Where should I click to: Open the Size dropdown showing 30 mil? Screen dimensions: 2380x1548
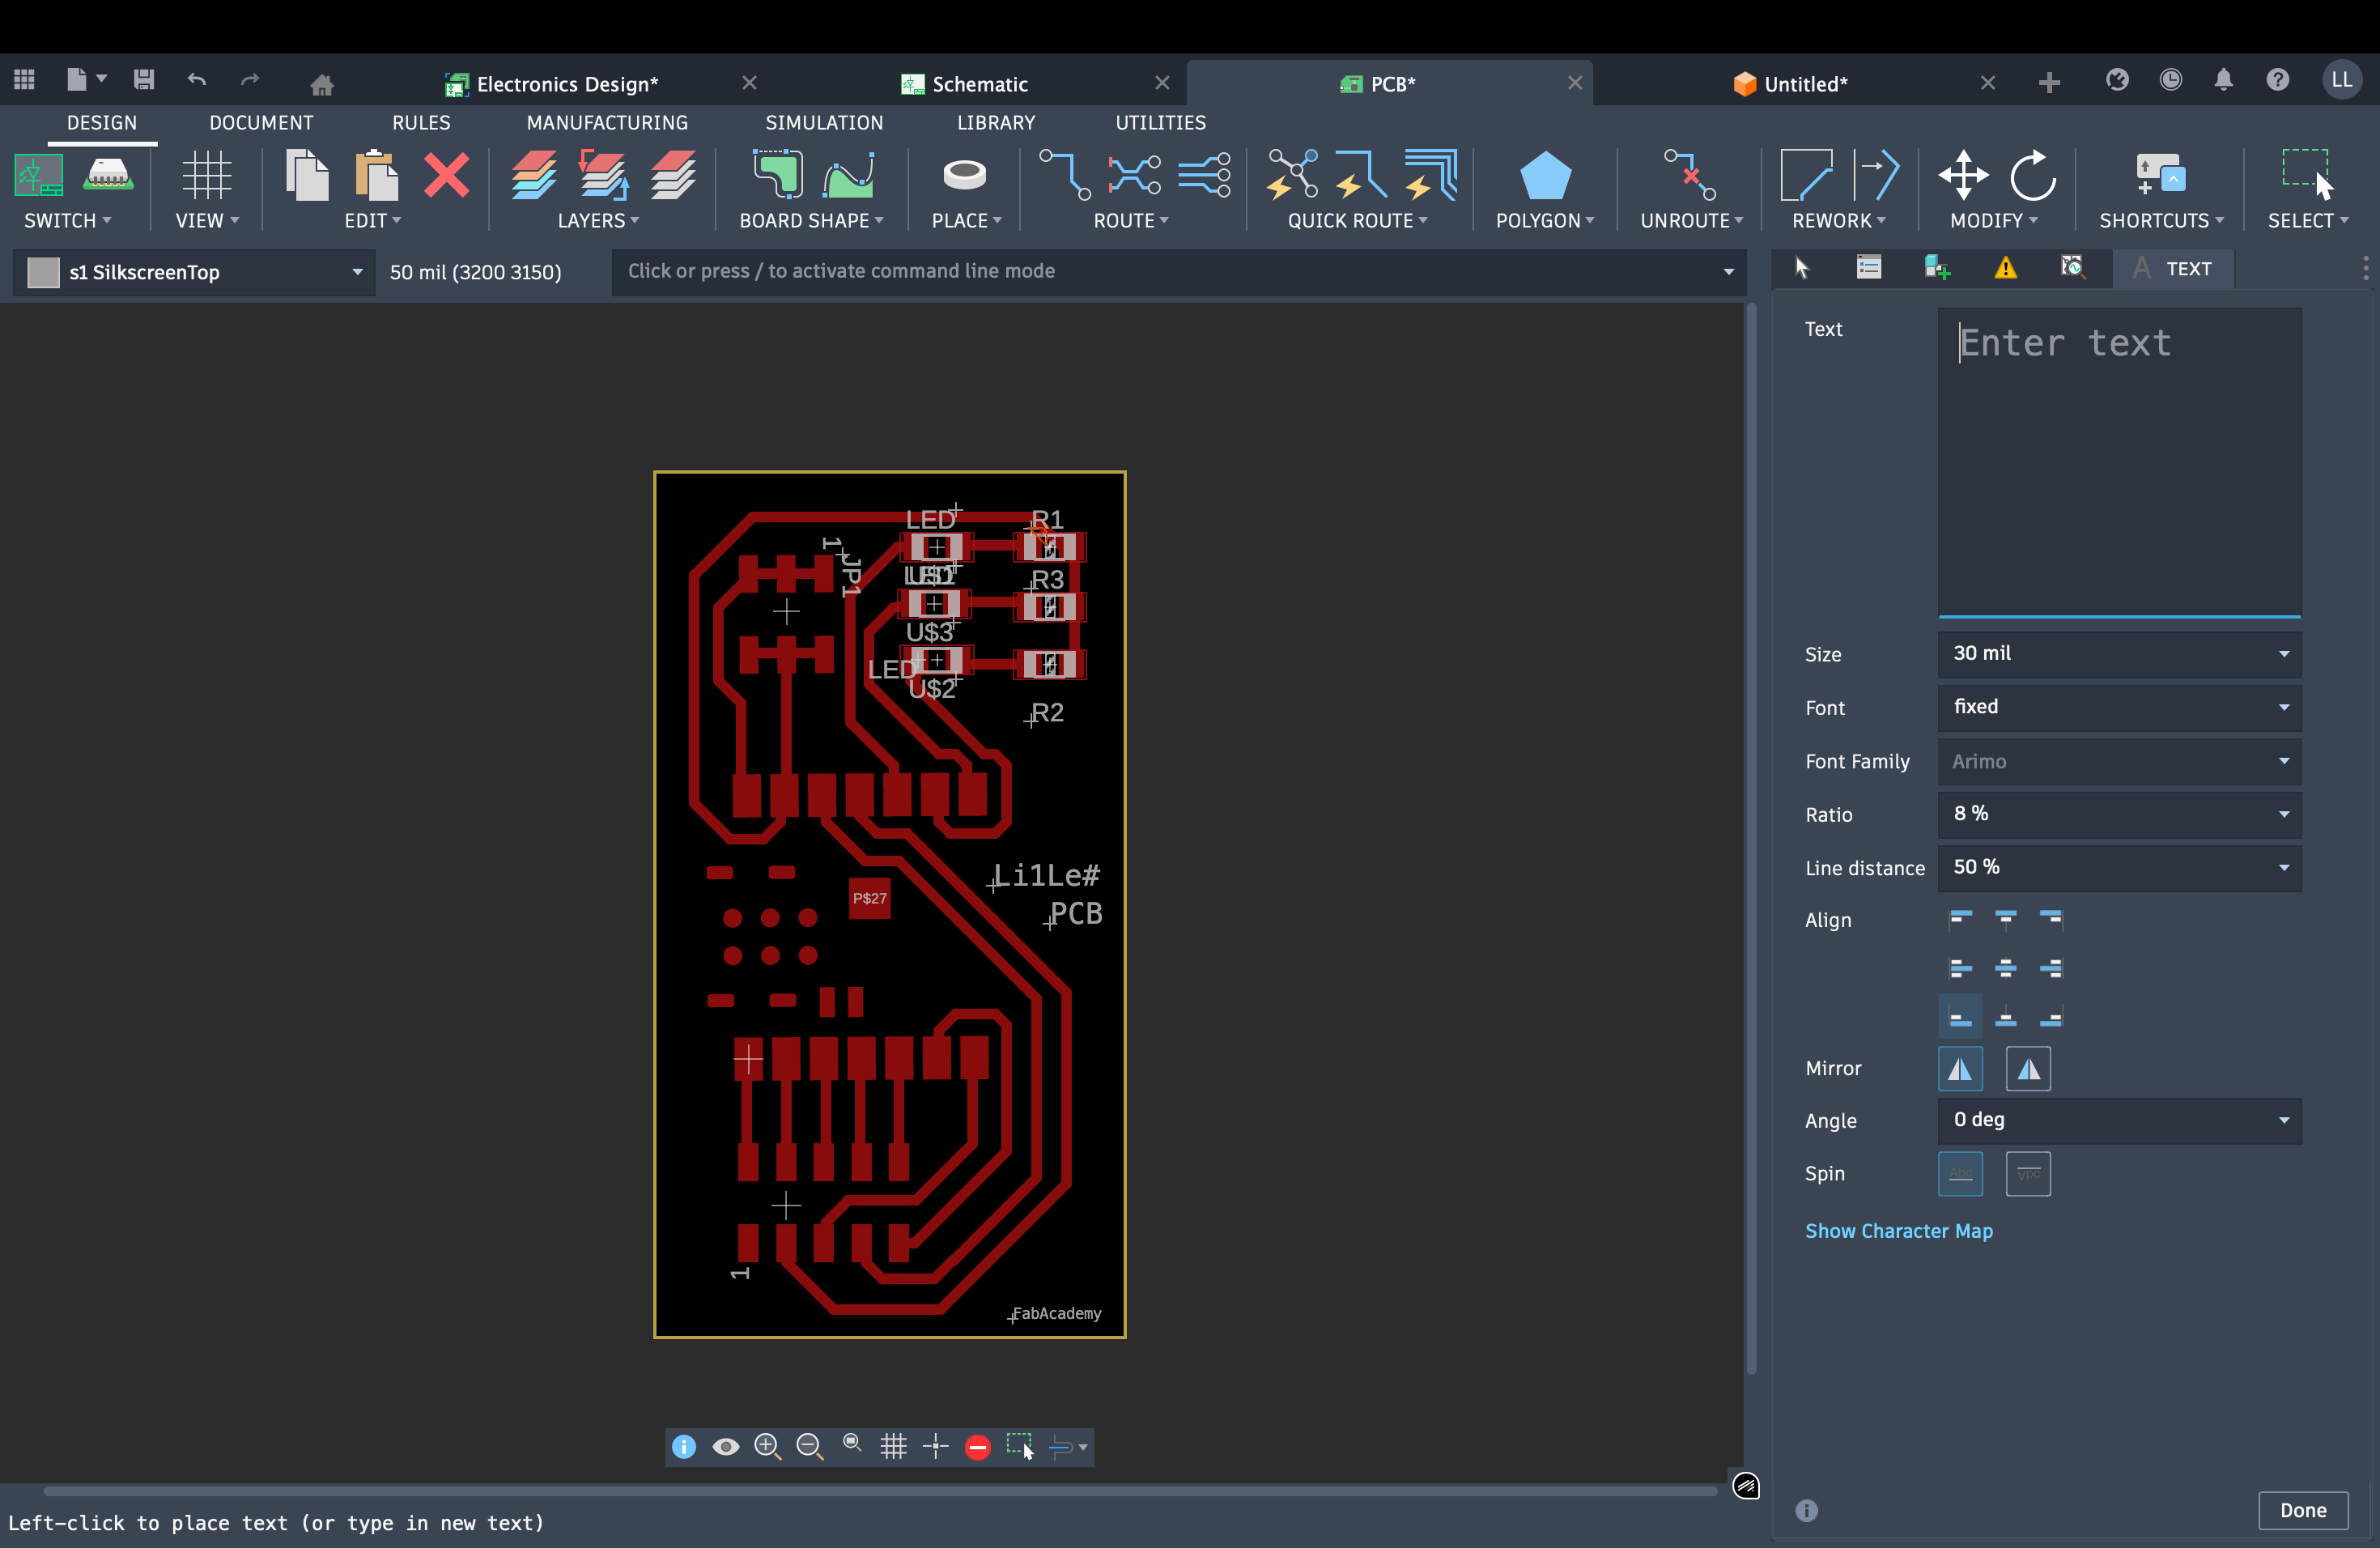pyautogui.click(x=2118, y=653)
